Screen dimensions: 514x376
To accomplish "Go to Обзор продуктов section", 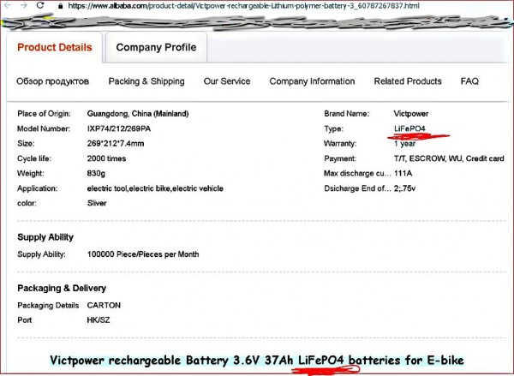I will click(x=53, y=81).
